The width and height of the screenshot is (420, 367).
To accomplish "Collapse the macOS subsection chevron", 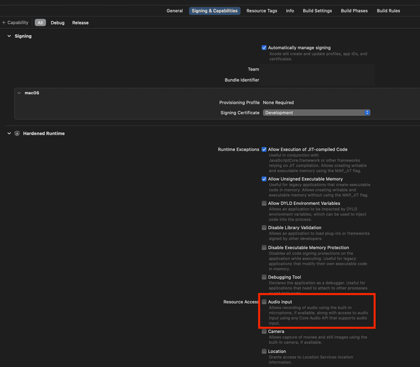I will pyautogui.click(x=19, y=93).
